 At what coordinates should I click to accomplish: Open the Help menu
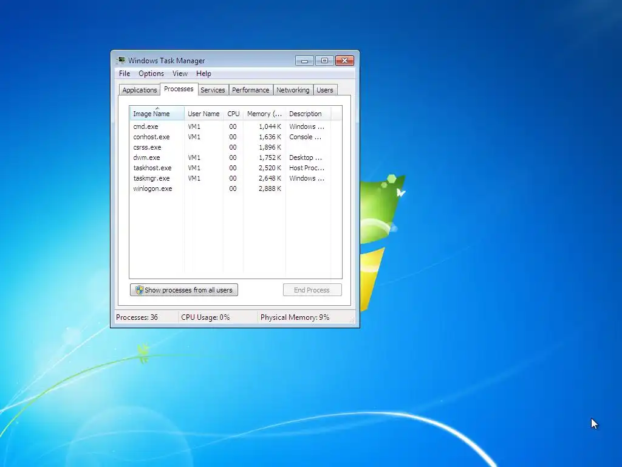pyautogui.click(x=203, y=74)
